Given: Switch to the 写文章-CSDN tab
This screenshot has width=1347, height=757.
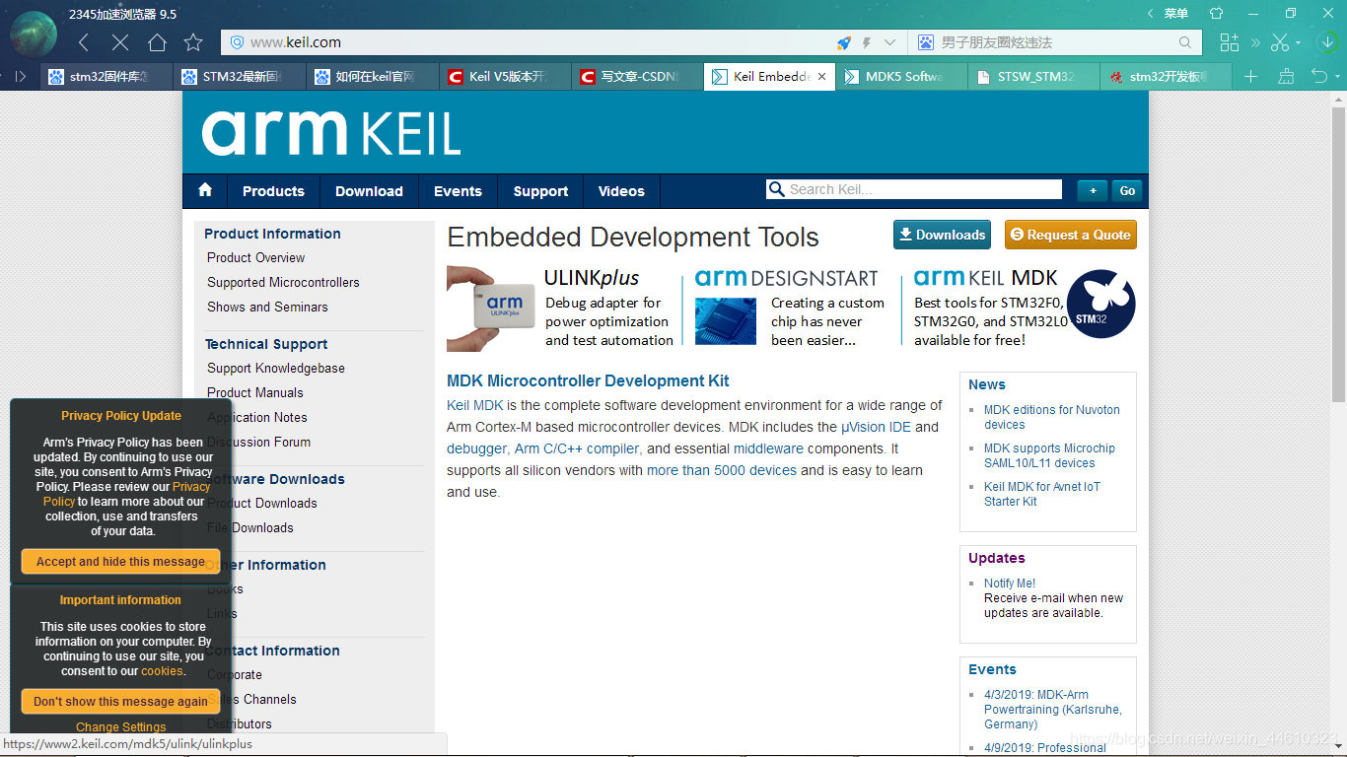Looking at the screenshot, I should pos(638,77).
